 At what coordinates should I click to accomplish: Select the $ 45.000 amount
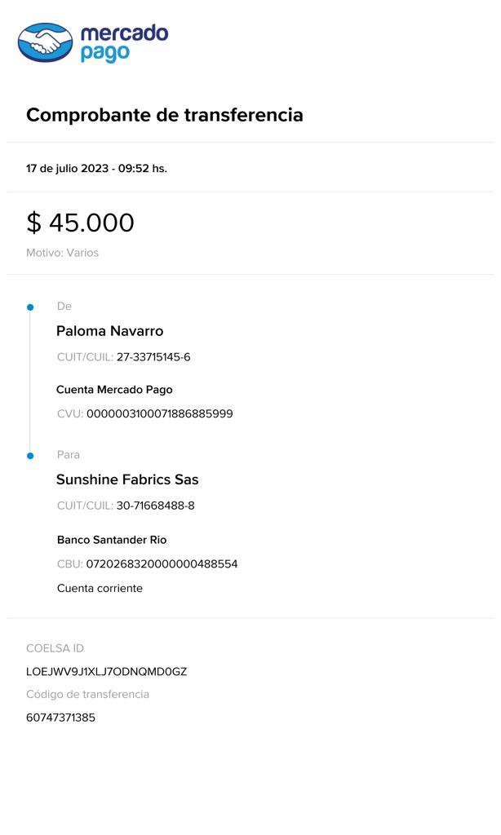pyautogui.click(x=80, y=223)
